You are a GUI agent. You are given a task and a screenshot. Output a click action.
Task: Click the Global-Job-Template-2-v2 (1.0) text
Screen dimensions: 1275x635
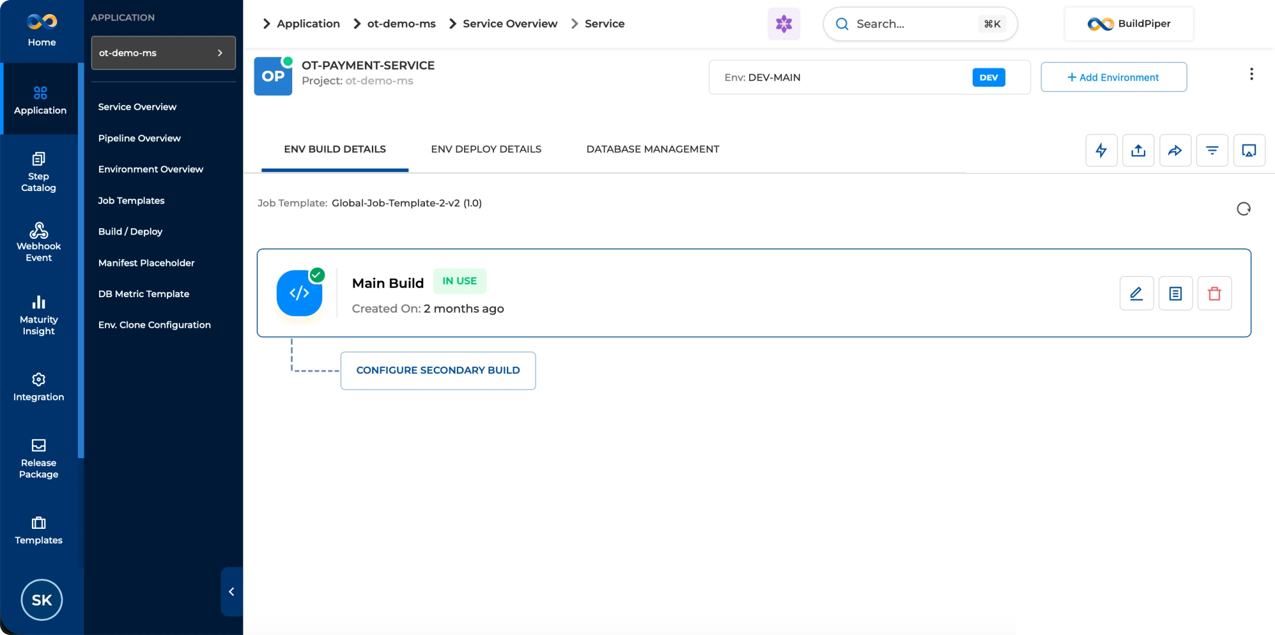click(407, 203)
